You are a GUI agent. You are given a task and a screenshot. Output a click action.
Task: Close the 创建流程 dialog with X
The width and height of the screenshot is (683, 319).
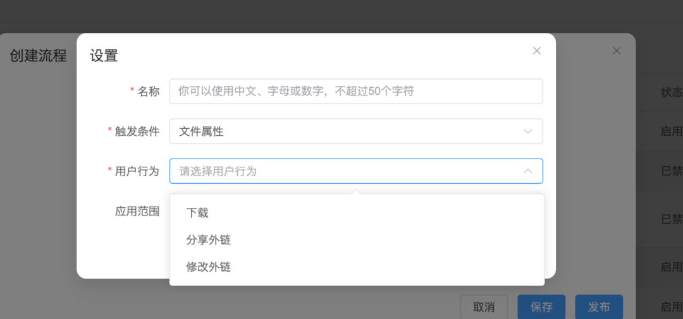pyautogui.click(x=617, y=51)
